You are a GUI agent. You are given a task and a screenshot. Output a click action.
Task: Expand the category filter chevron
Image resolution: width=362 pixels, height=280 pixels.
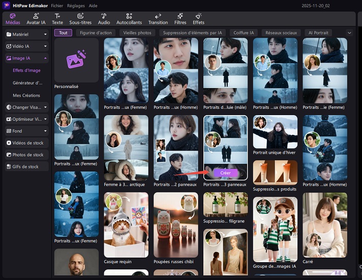pyautogui.click(x=349, y=33)
